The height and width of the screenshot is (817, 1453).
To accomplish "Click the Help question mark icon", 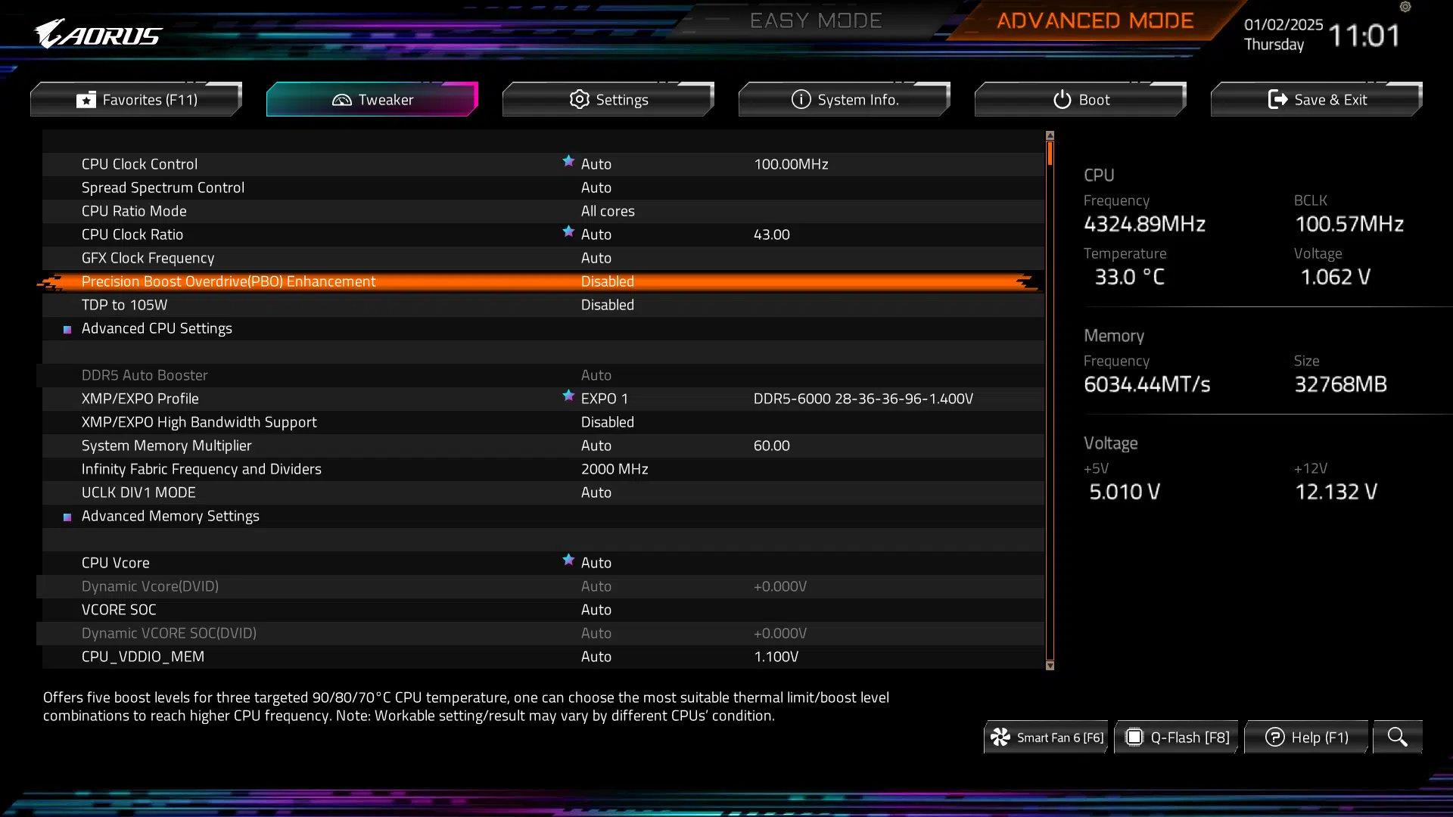I will (1274, 737).
